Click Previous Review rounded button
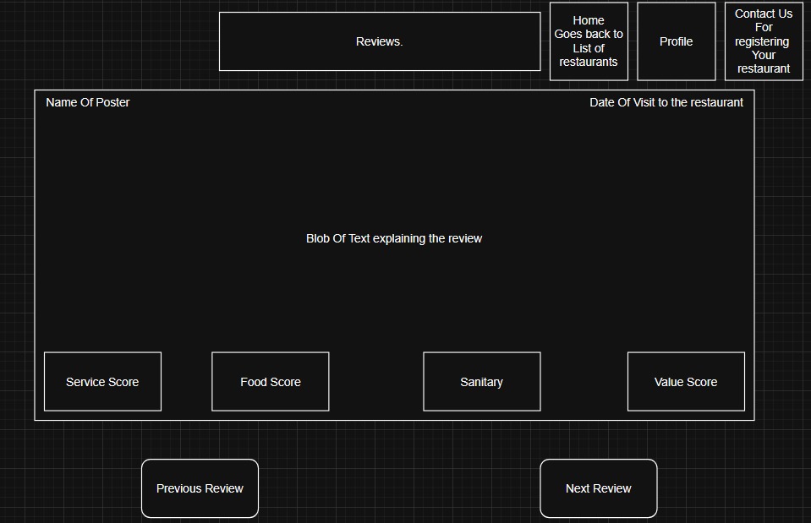The height and width of the screenshot is (523, 811). [200, 488]
